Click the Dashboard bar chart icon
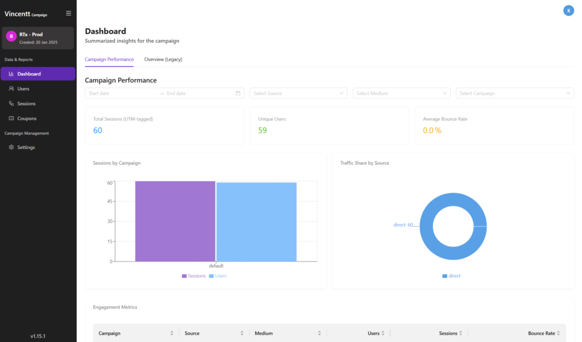Image resolution: width=582 pixels, height=342 pixels. tap(11, 74)
